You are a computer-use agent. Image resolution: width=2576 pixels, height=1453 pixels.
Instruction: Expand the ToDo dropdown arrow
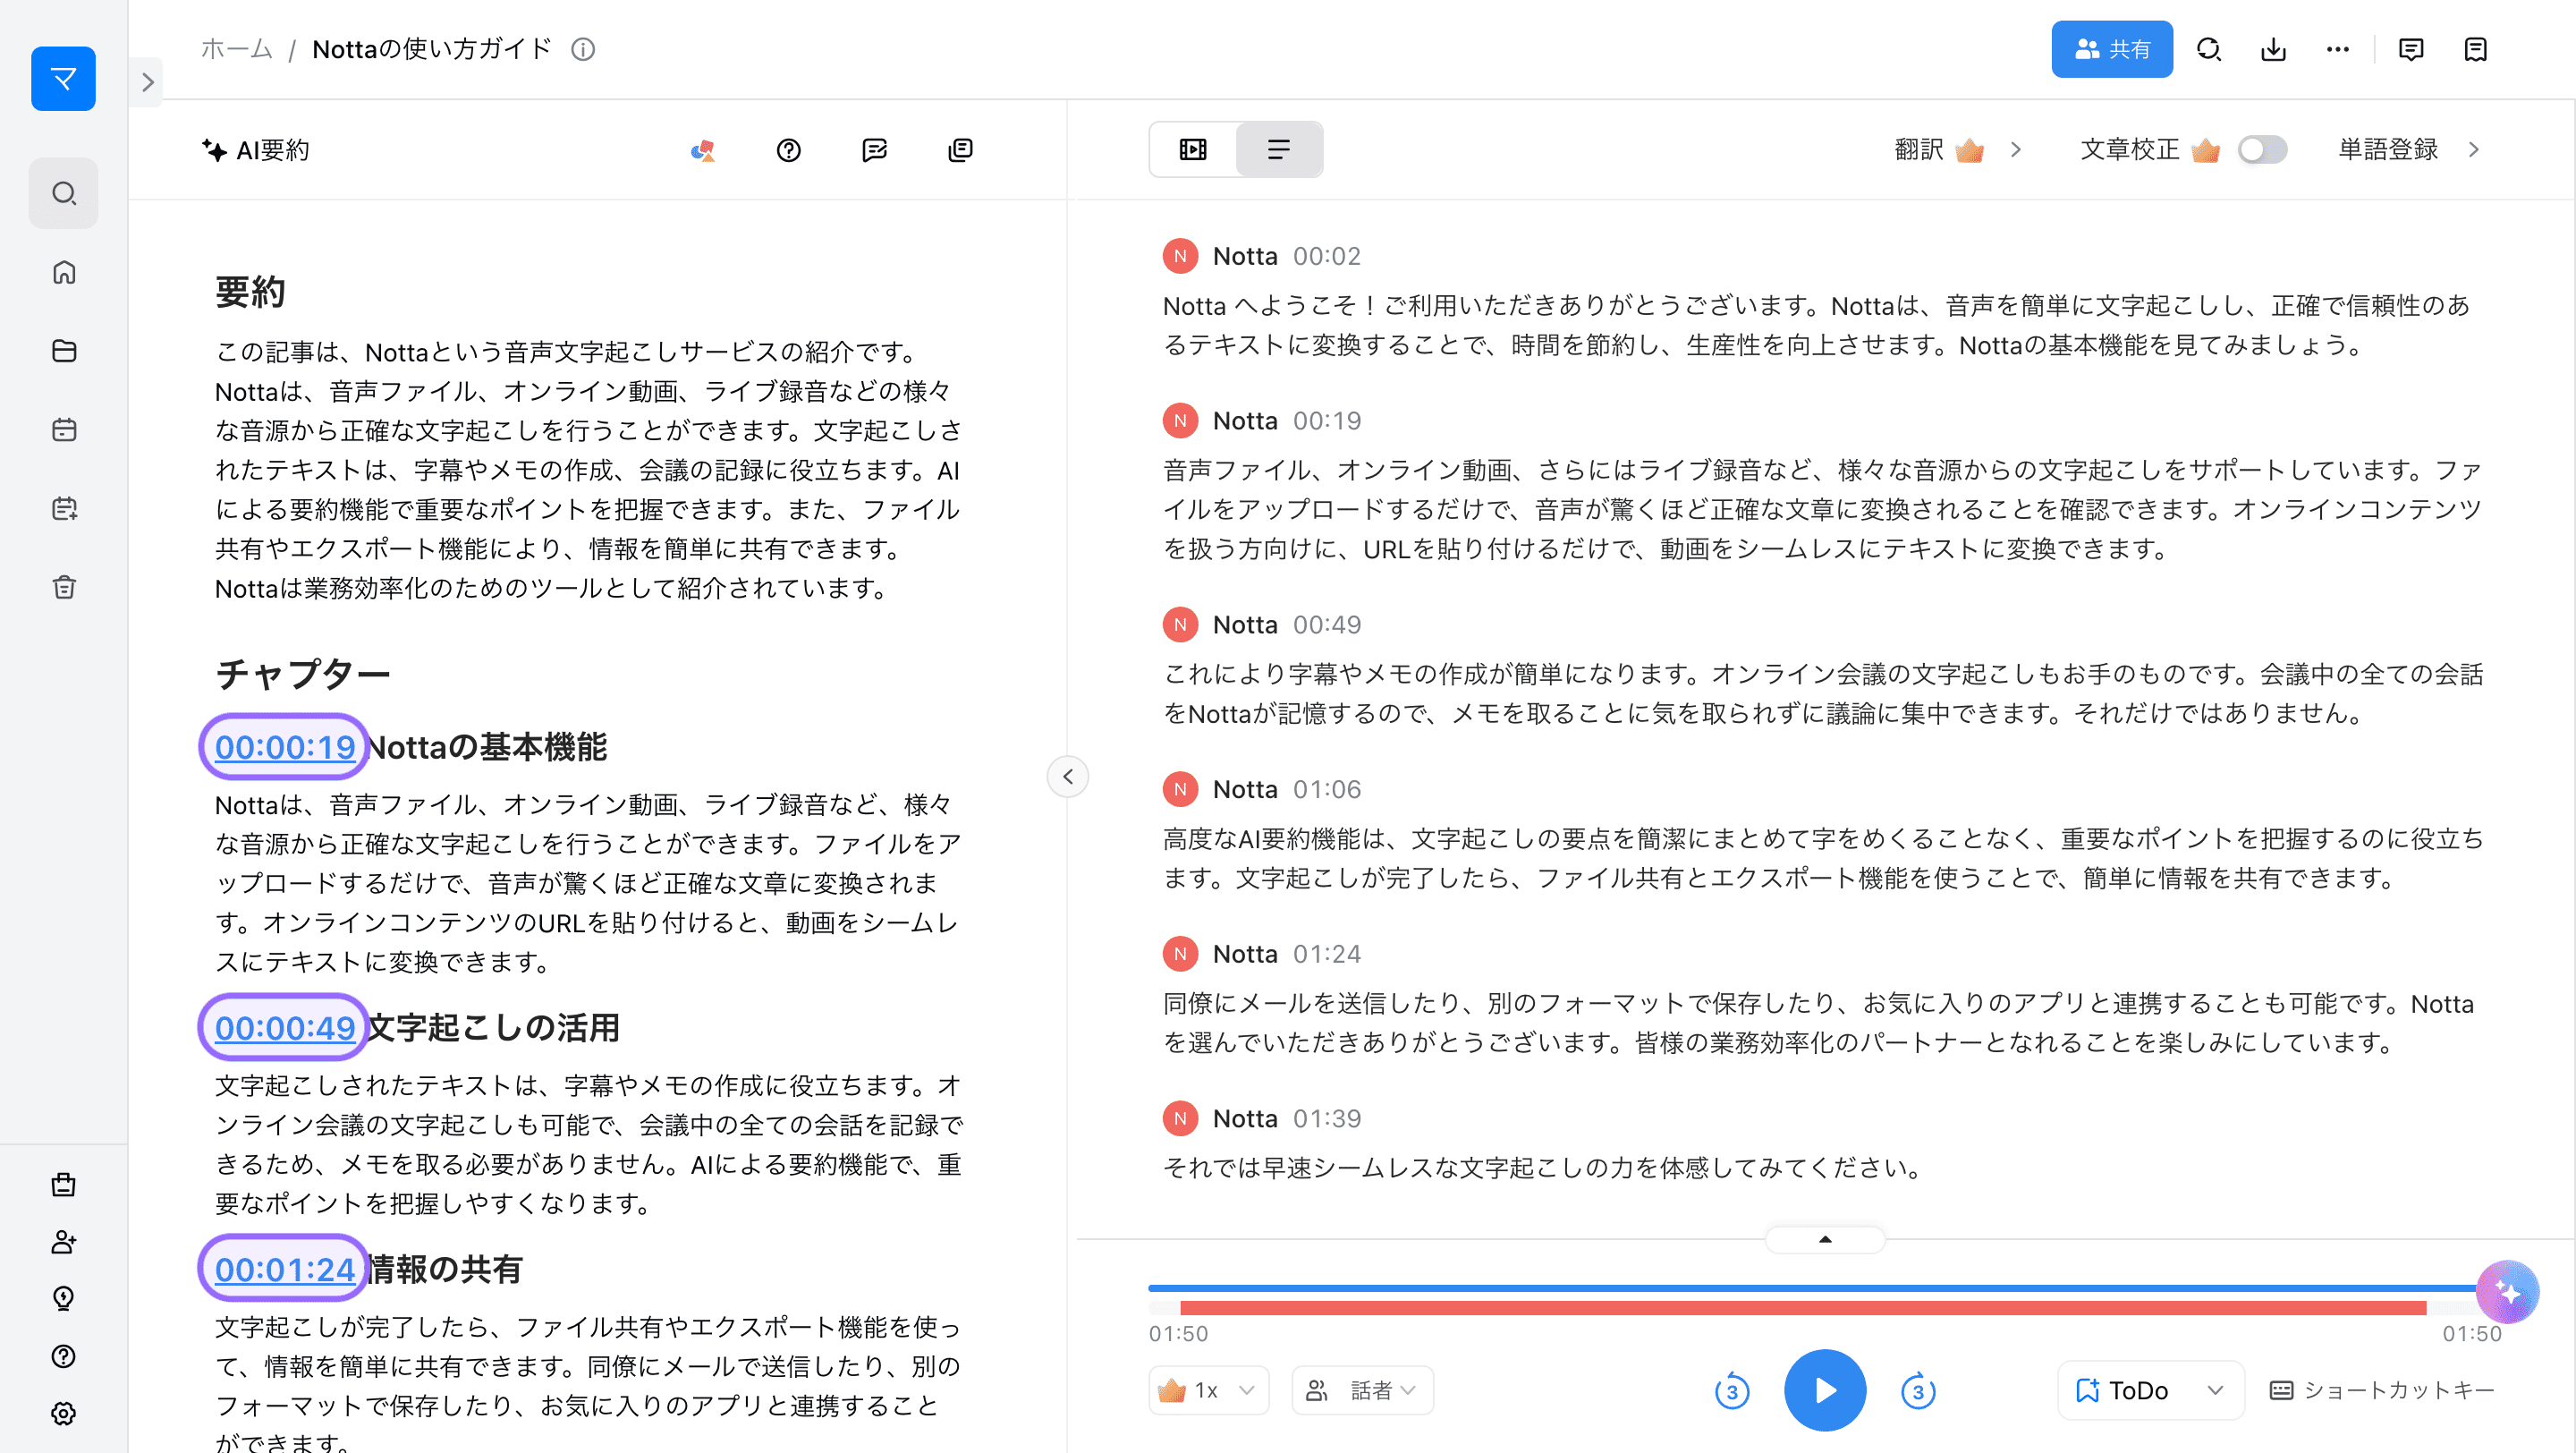tap(2215, 1390)
